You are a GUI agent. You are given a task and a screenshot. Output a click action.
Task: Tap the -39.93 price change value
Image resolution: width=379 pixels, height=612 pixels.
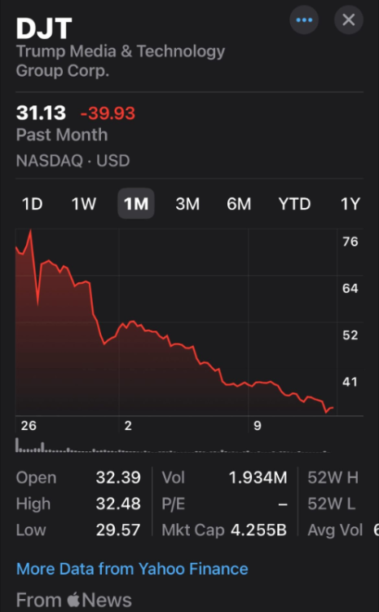pos(108,113)
